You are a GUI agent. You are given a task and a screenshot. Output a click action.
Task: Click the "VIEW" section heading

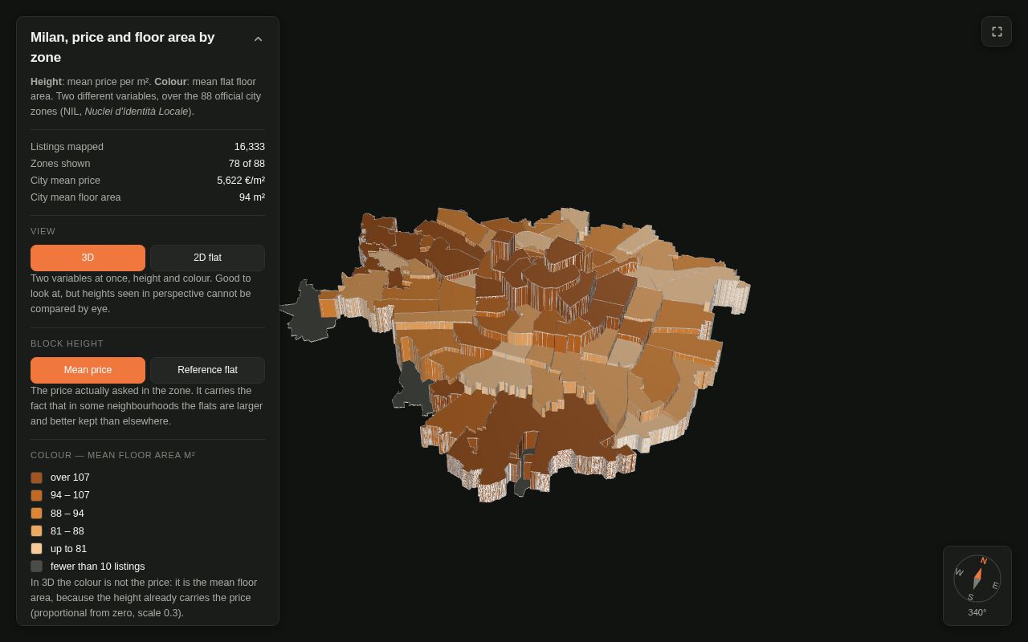[x=43, y=231]
